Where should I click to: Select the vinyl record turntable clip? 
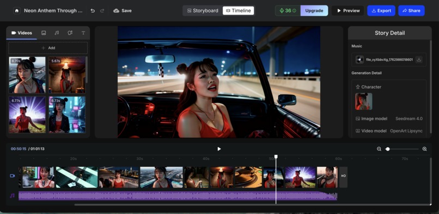pyautogui.click(x=248, y=177)
